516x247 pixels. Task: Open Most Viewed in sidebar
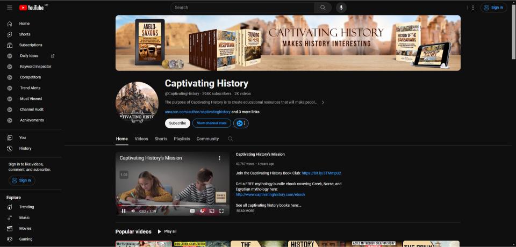coord(30,99)
